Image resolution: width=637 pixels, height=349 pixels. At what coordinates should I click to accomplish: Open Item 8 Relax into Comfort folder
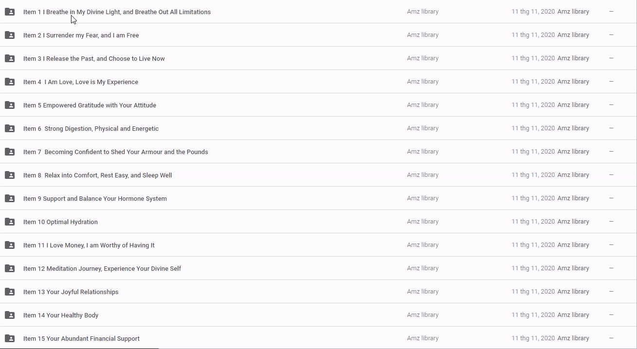click(x=97, y=175)
